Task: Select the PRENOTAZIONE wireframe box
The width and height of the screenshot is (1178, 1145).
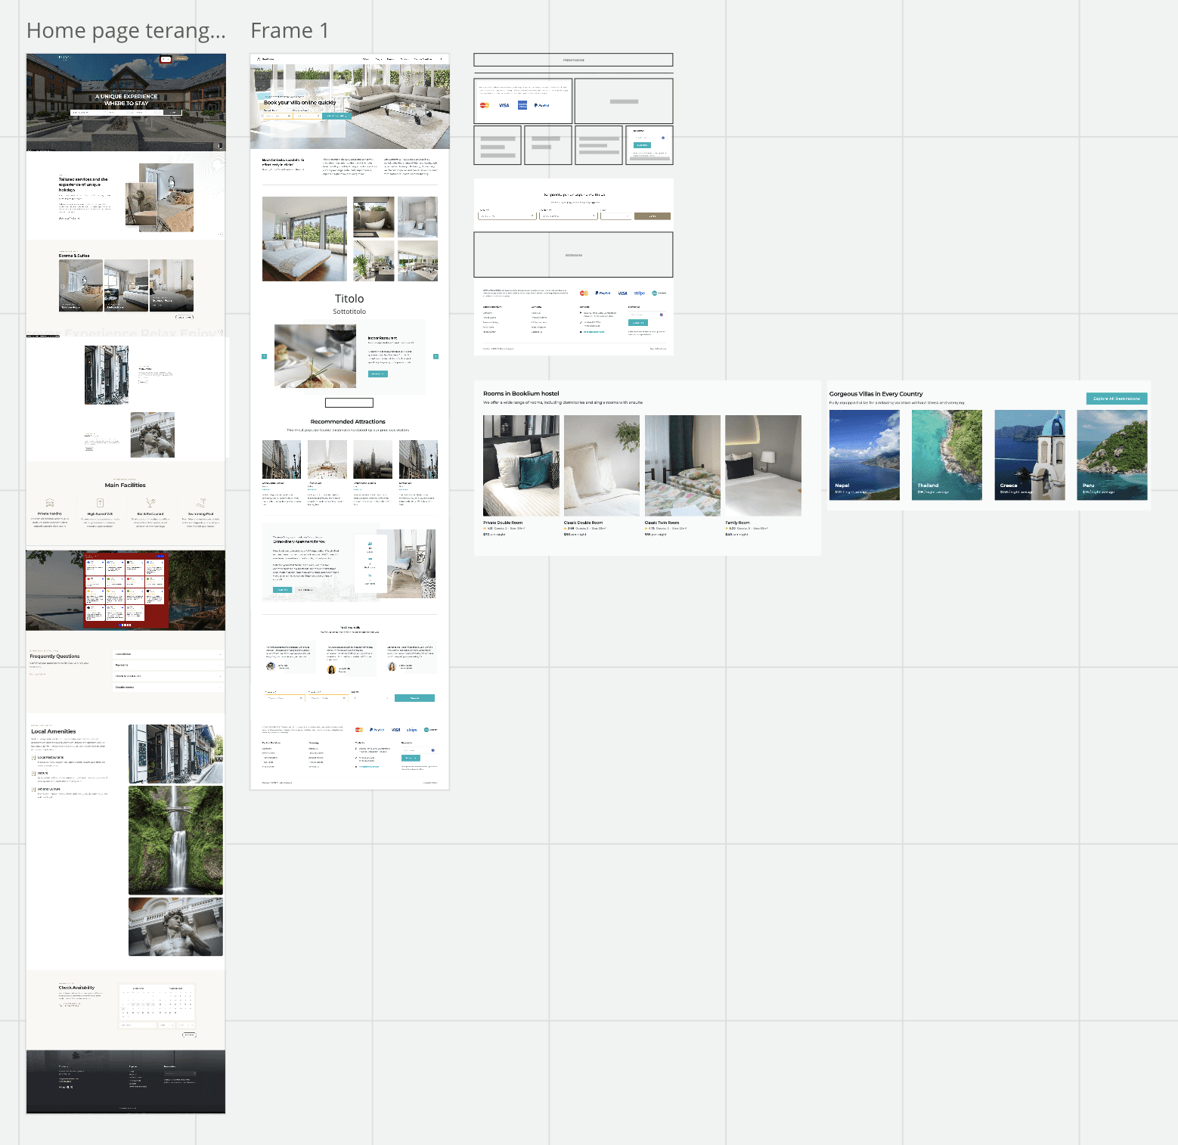Action: click(x=573, y=60)
